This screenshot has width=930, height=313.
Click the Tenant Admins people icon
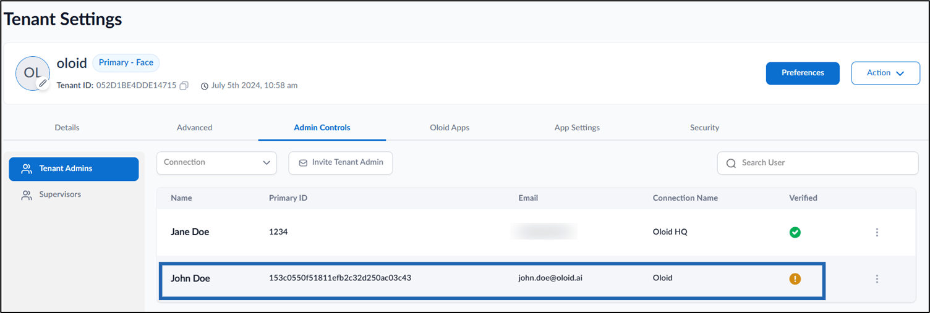(27, 169)
